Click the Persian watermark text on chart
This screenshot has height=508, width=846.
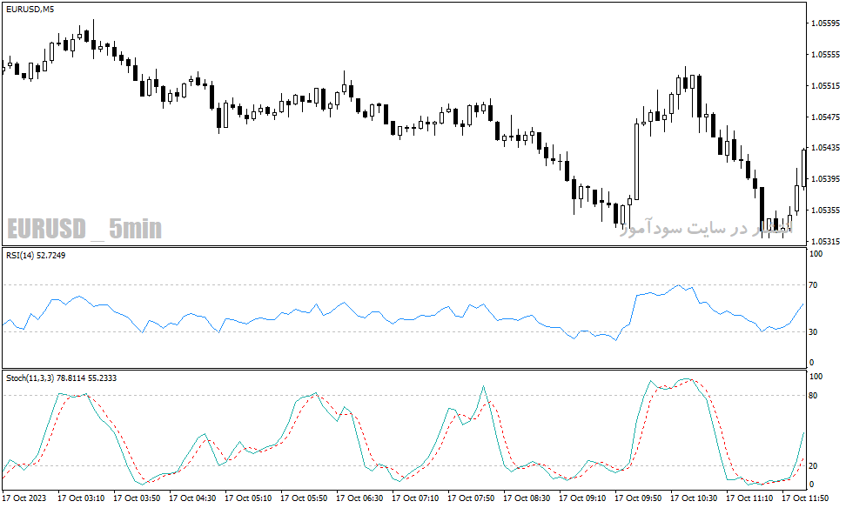pos(707,228)
